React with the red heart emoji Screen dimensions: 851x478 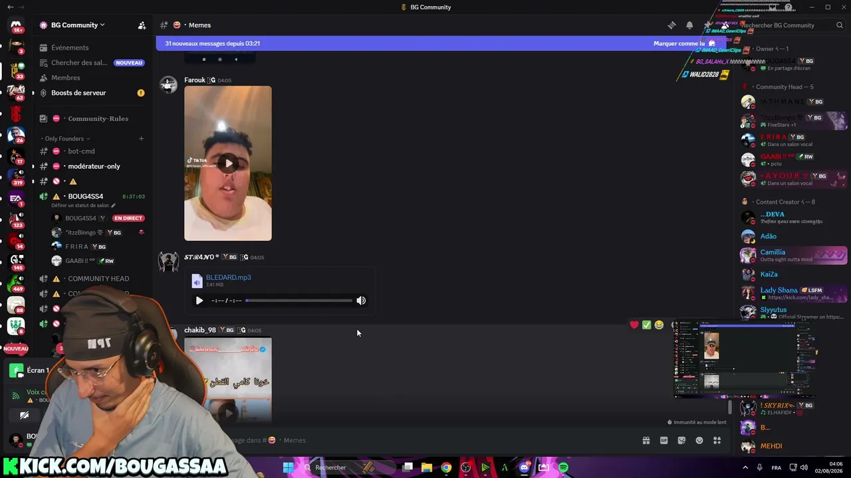pyautogui.click(x=634, y=325)
